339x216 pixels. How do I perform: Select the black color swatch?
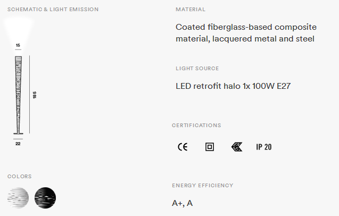tap(45, 198)
